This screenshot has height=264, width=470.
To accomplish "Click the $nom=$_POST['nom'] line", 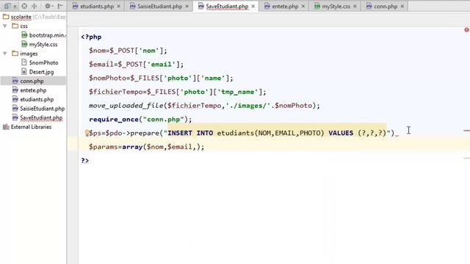I will coord(128,51).
